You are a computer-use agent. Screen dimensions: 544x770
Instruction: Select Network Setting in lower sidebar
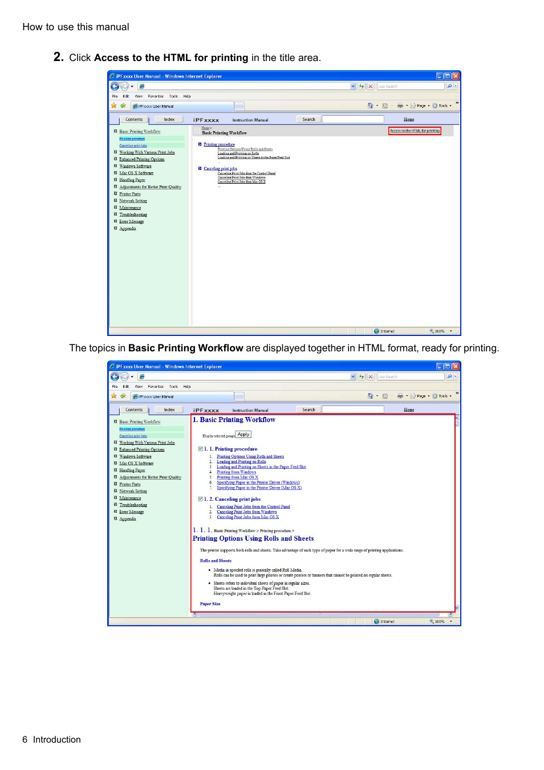(x=133, y=491)
